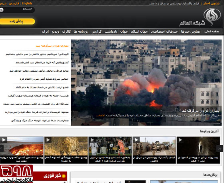
Task: Click the search magnifier icon
Action: (2, 10)
